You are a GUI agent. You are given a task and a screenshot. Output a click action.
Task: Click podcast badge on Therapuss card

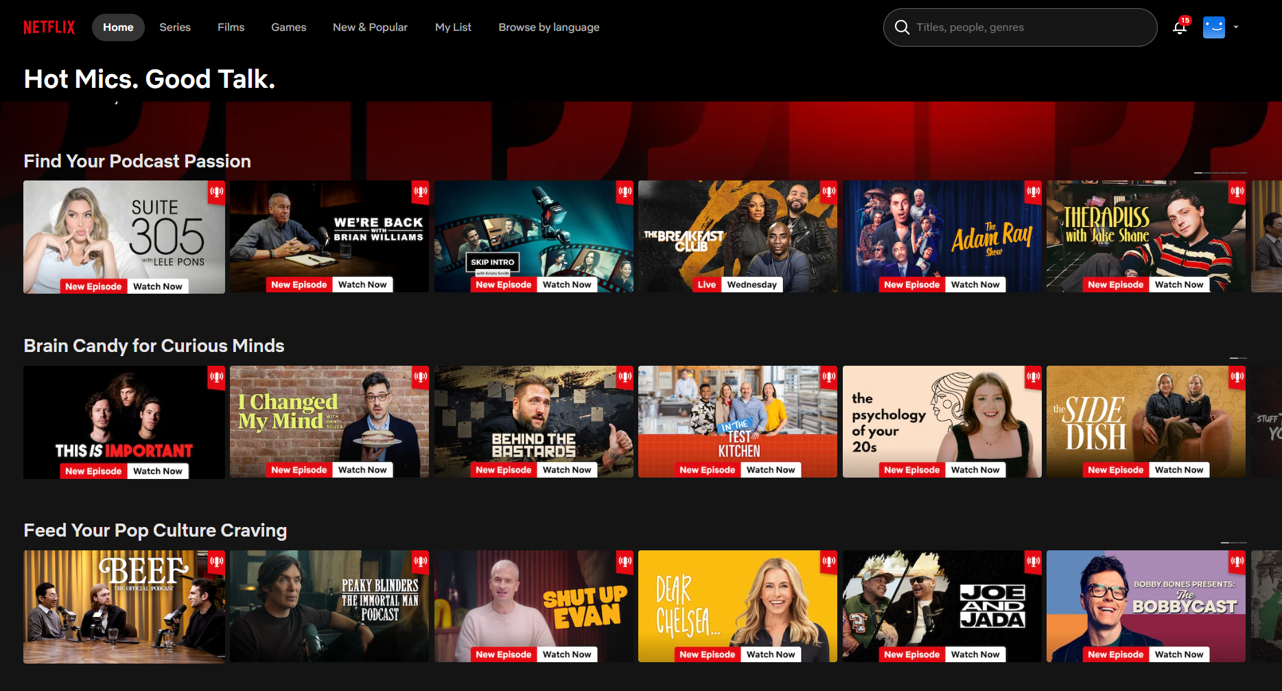pos(1237,191)
